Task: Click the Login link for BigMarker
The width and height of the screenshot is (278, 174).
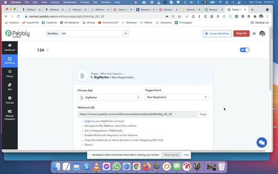Action: pyautogui.click(x=88, y=121)
